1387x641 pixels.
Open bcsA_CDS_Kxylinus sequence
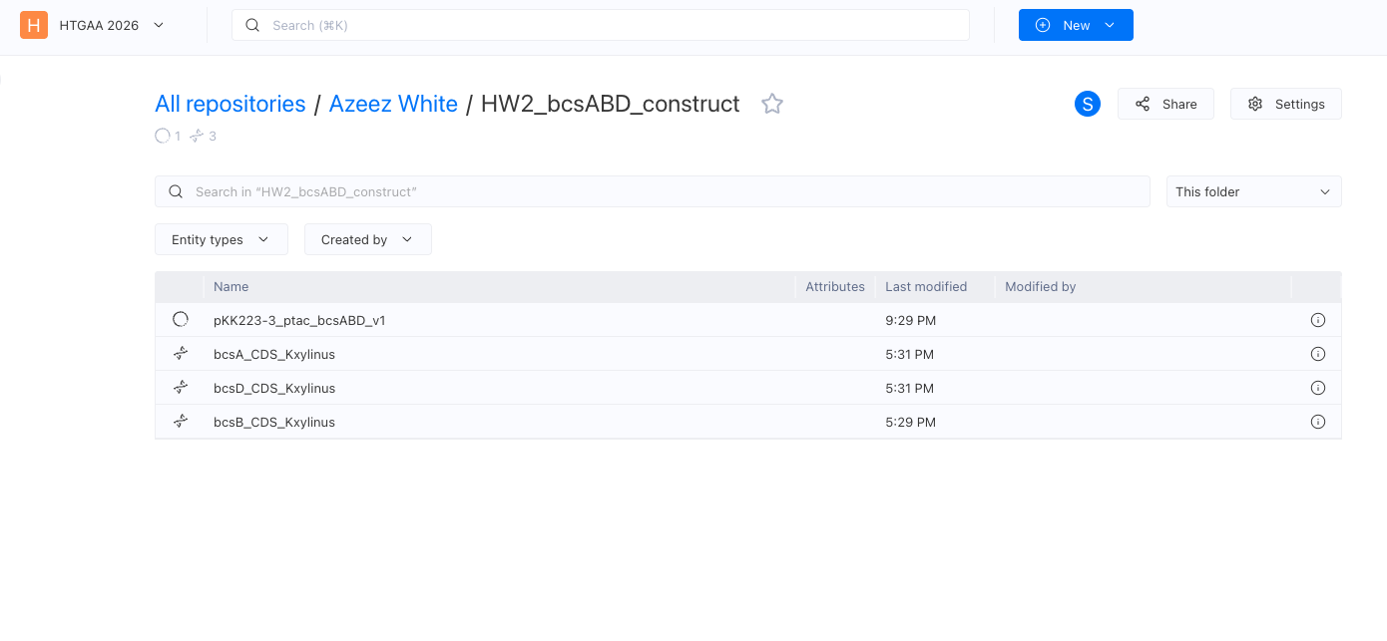[x=274, y=354]
